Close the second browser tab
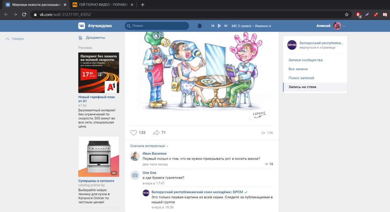 coord(132,5)
